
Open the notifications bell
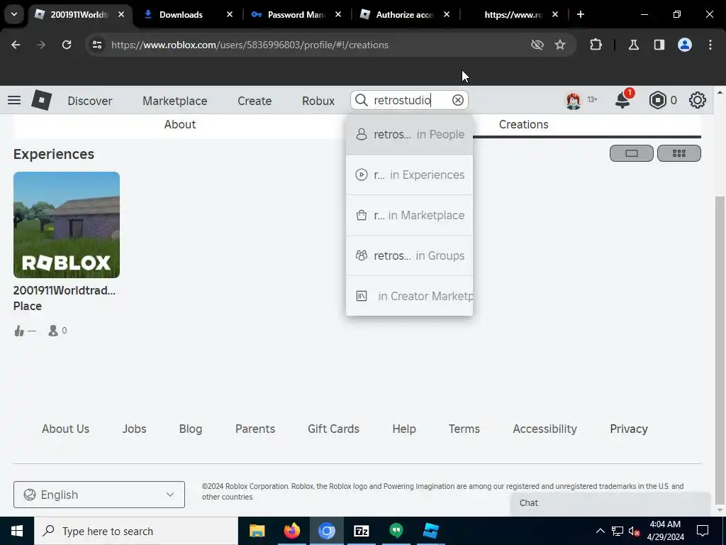(622, 100)
